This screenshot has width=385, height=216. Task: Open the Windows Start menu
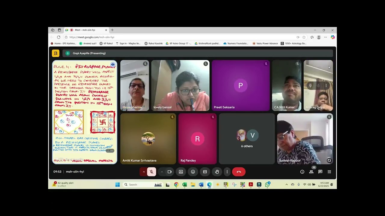click(118, 184)
